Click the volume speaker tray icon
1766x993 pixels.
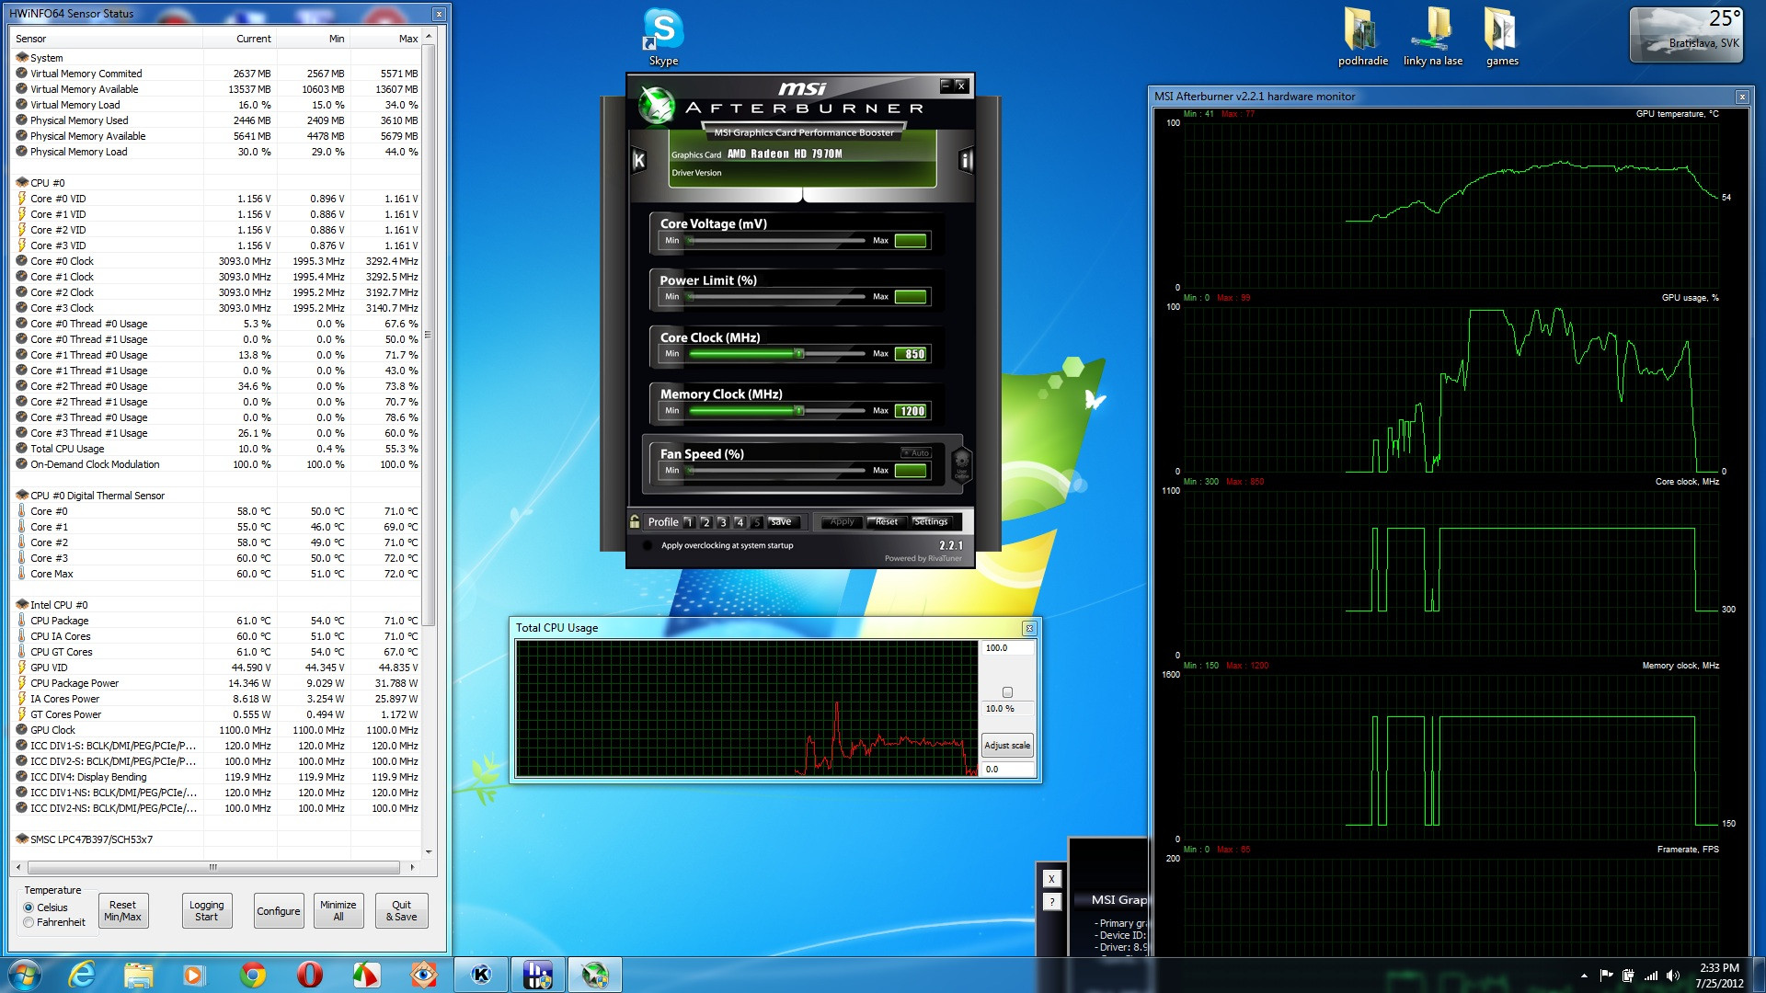click(1672, 976)
